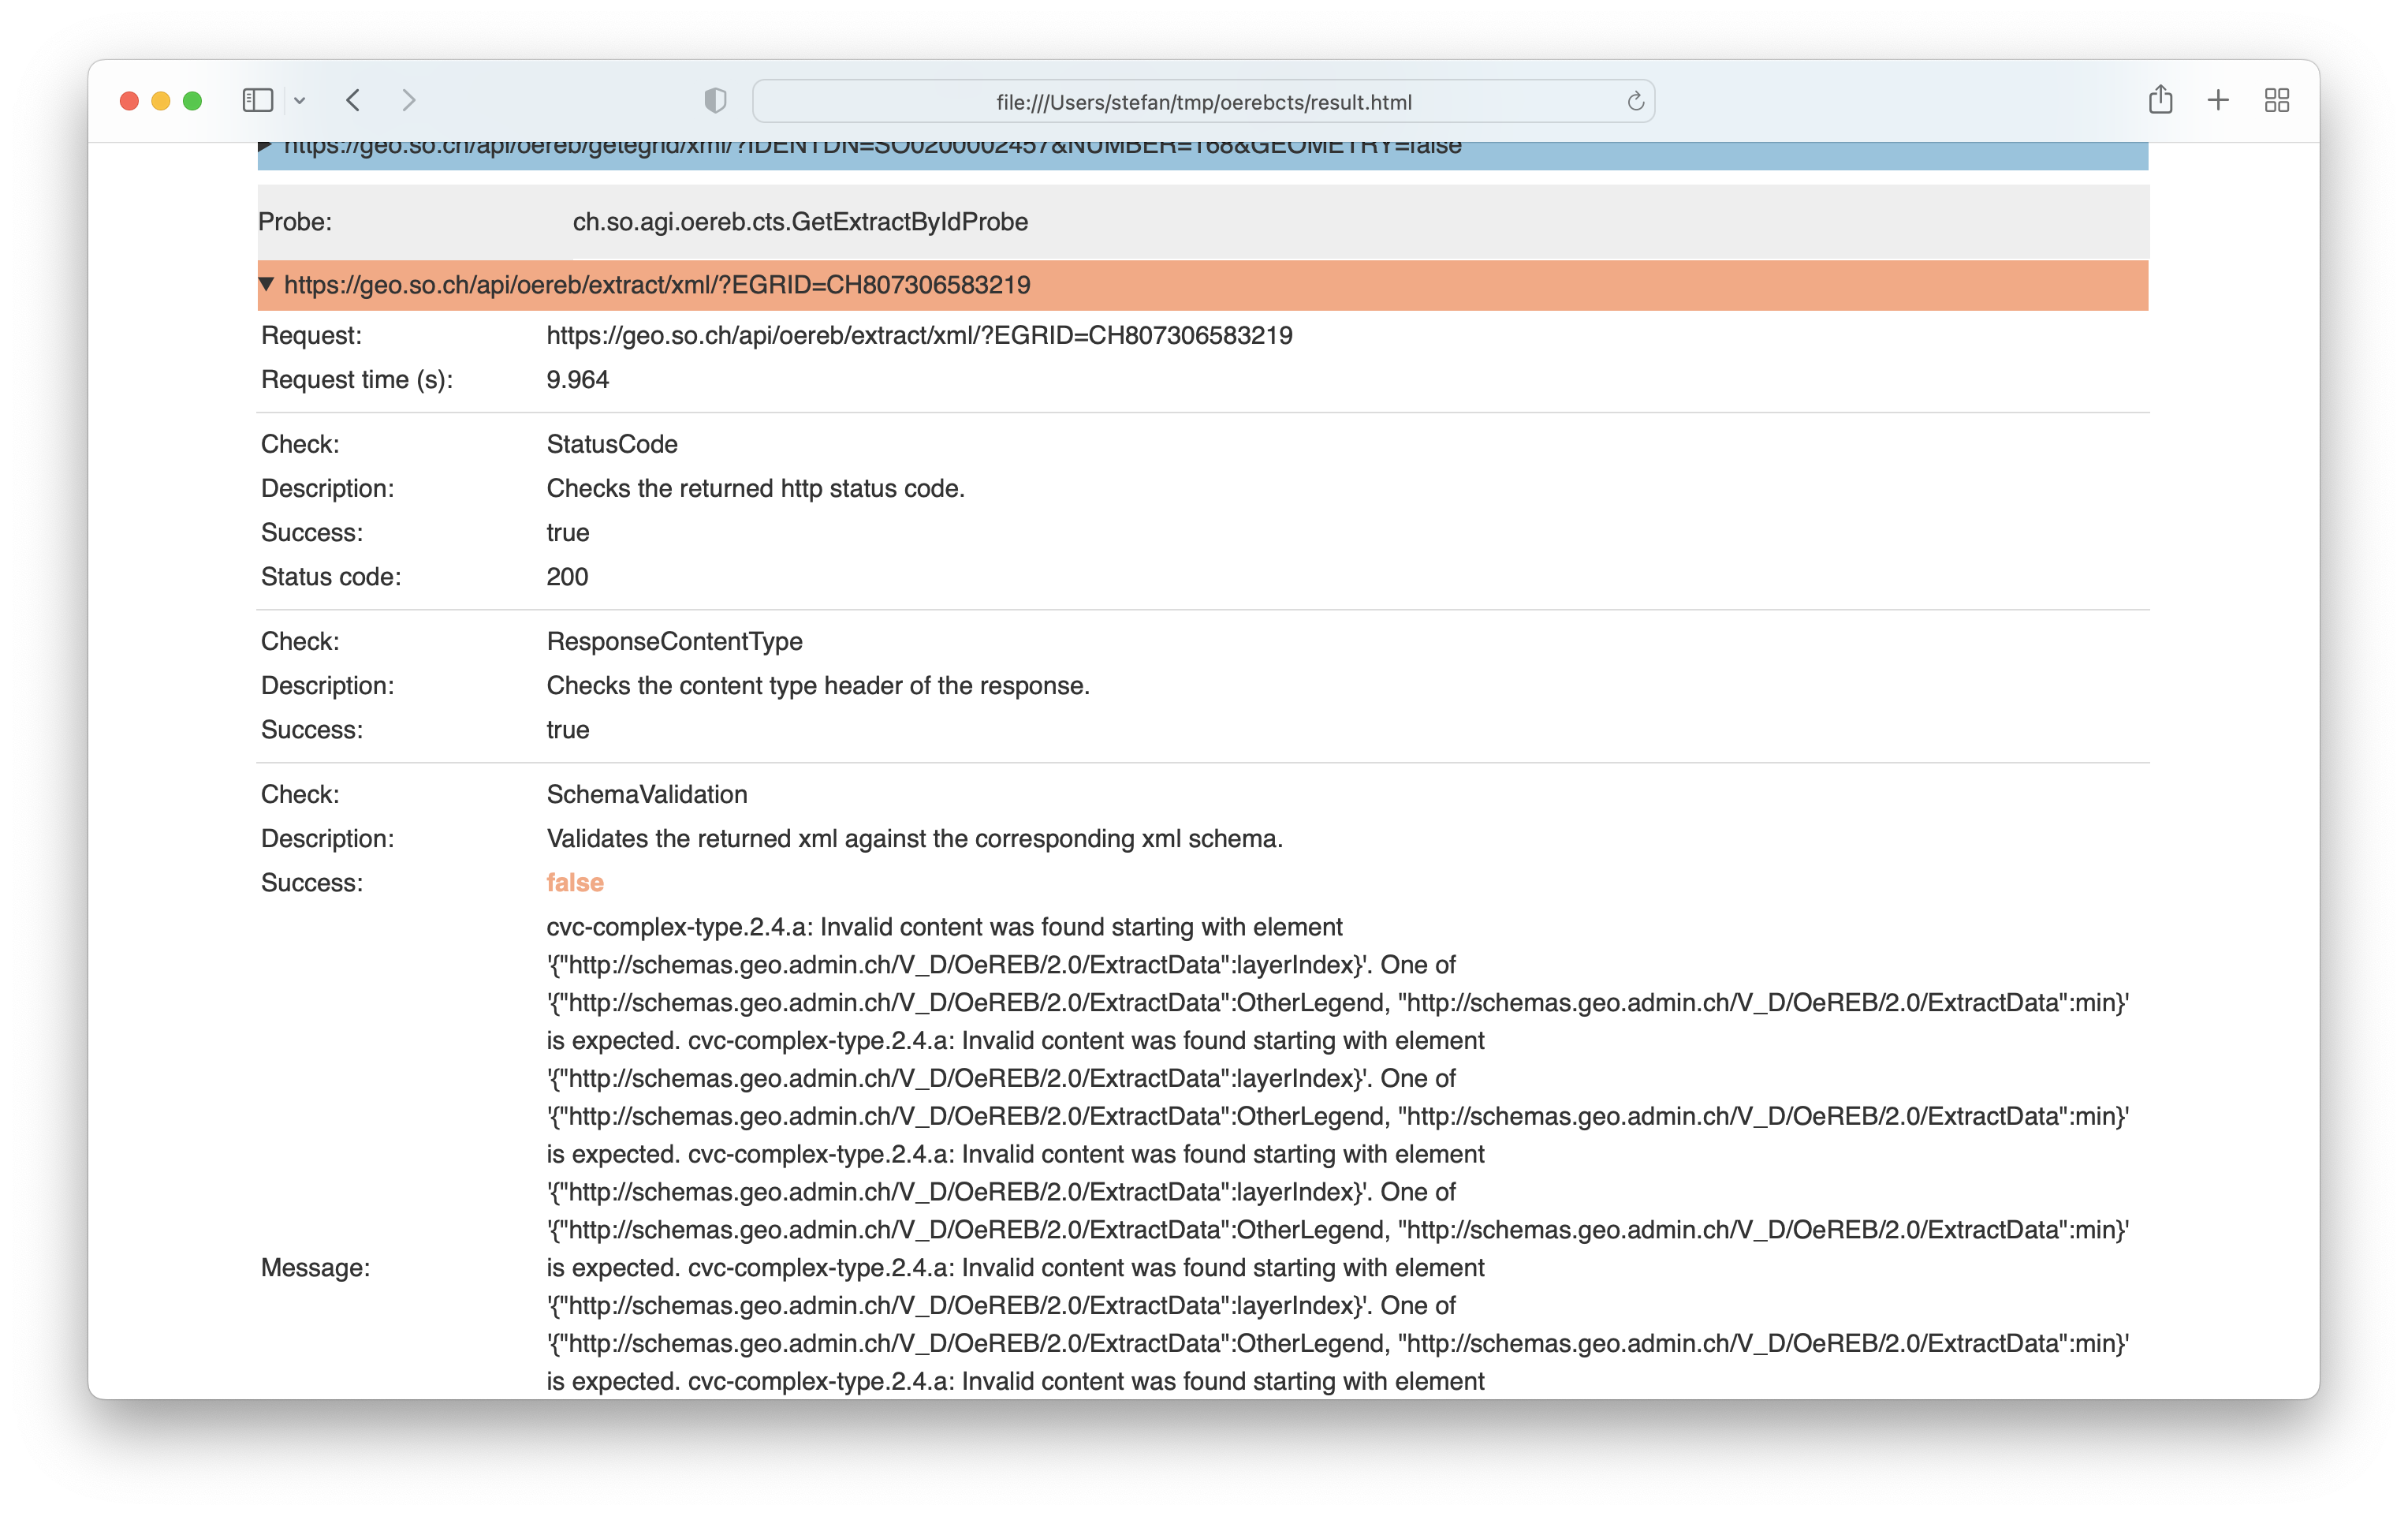Toggle the Safari sidebar button
2408x1516 pixels.
coord(257,100)
